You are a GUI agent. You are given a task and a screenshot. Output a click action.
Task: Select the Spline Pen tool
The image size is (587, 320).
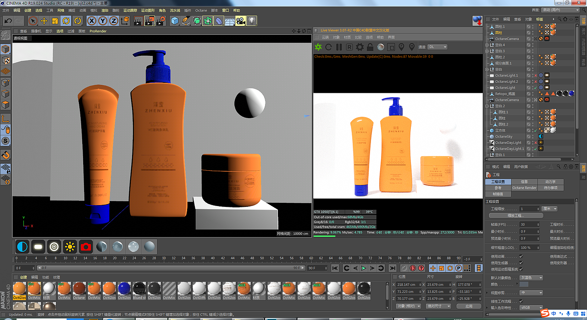(x=186, y=21)
